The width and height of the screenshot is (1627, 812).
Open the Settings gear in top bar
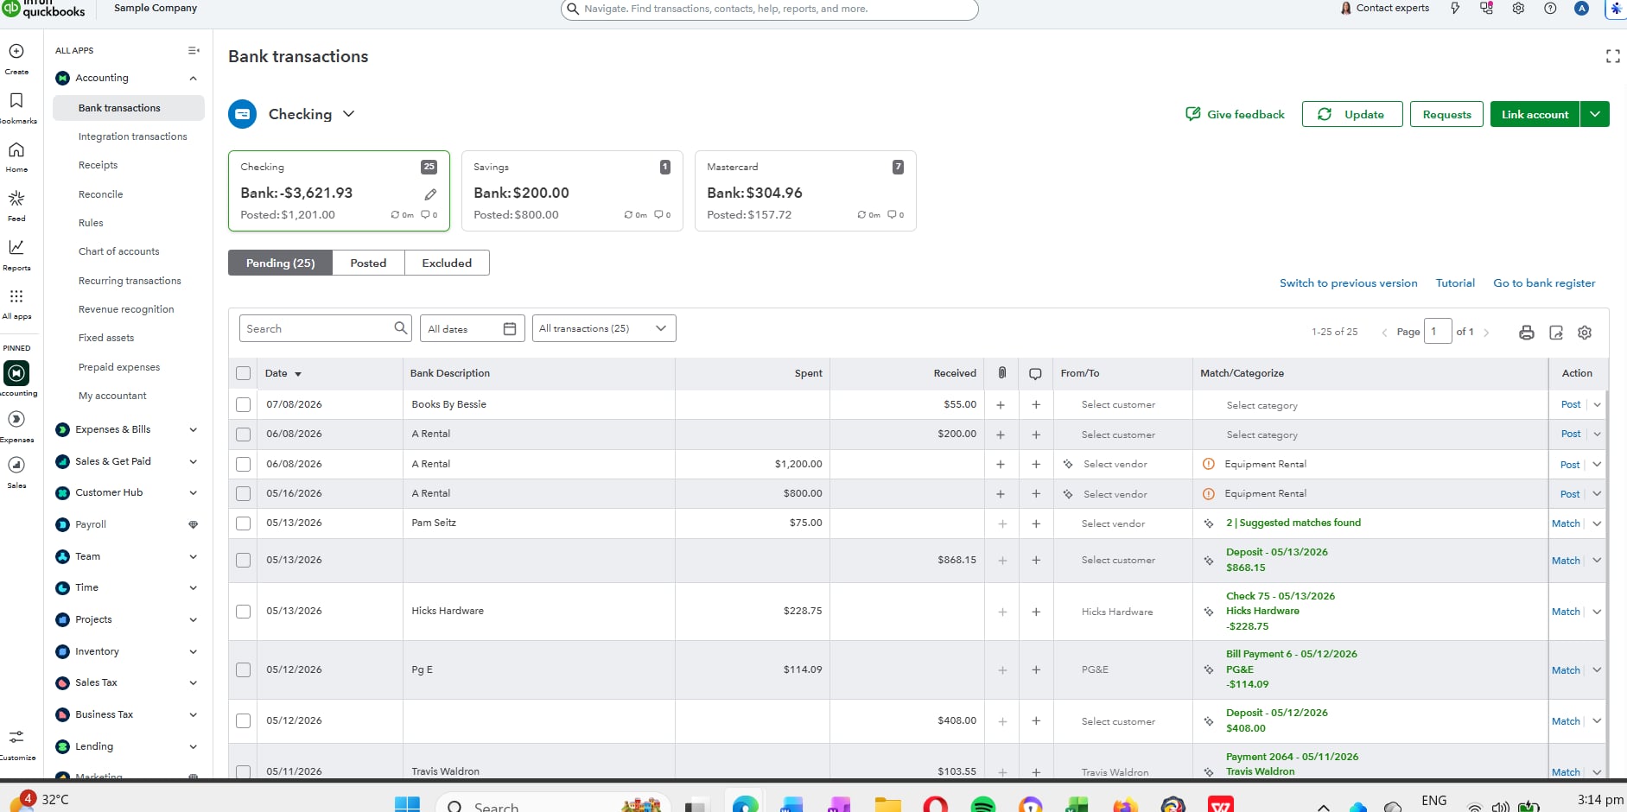1518,9
